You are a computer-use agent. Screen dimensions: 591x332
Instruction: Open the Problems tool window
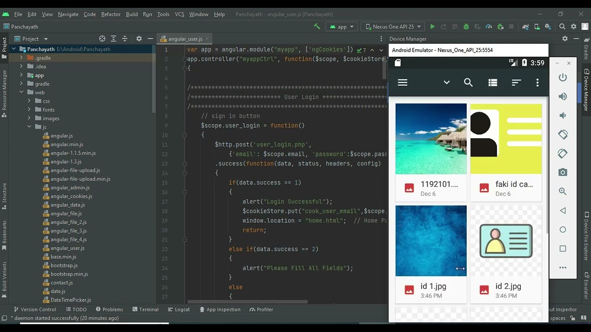(x=109, y=309)
